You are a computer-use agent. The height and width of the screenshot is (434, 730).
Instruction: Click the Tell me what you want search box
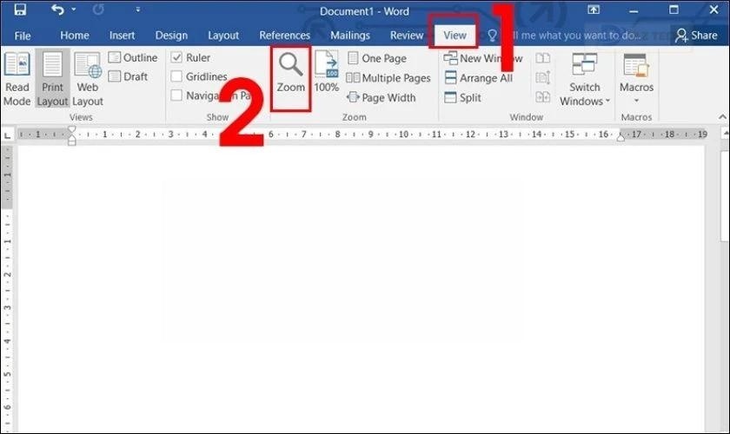575,36
